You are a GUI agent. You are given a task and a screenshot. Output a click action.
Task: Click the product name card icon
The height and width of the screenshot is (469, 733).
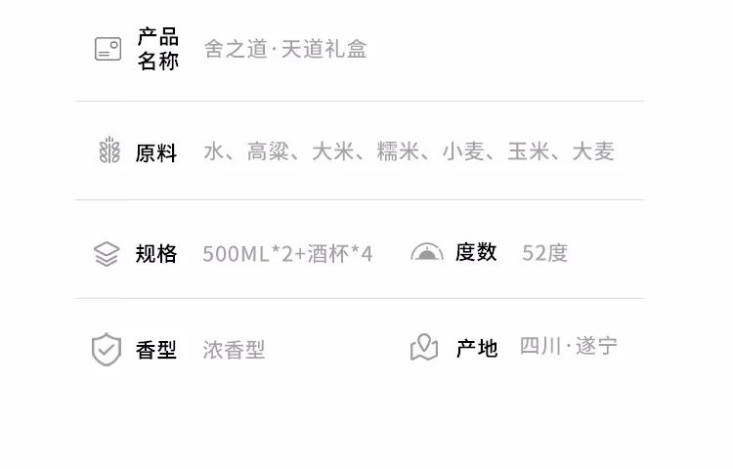tap(108, 49)
